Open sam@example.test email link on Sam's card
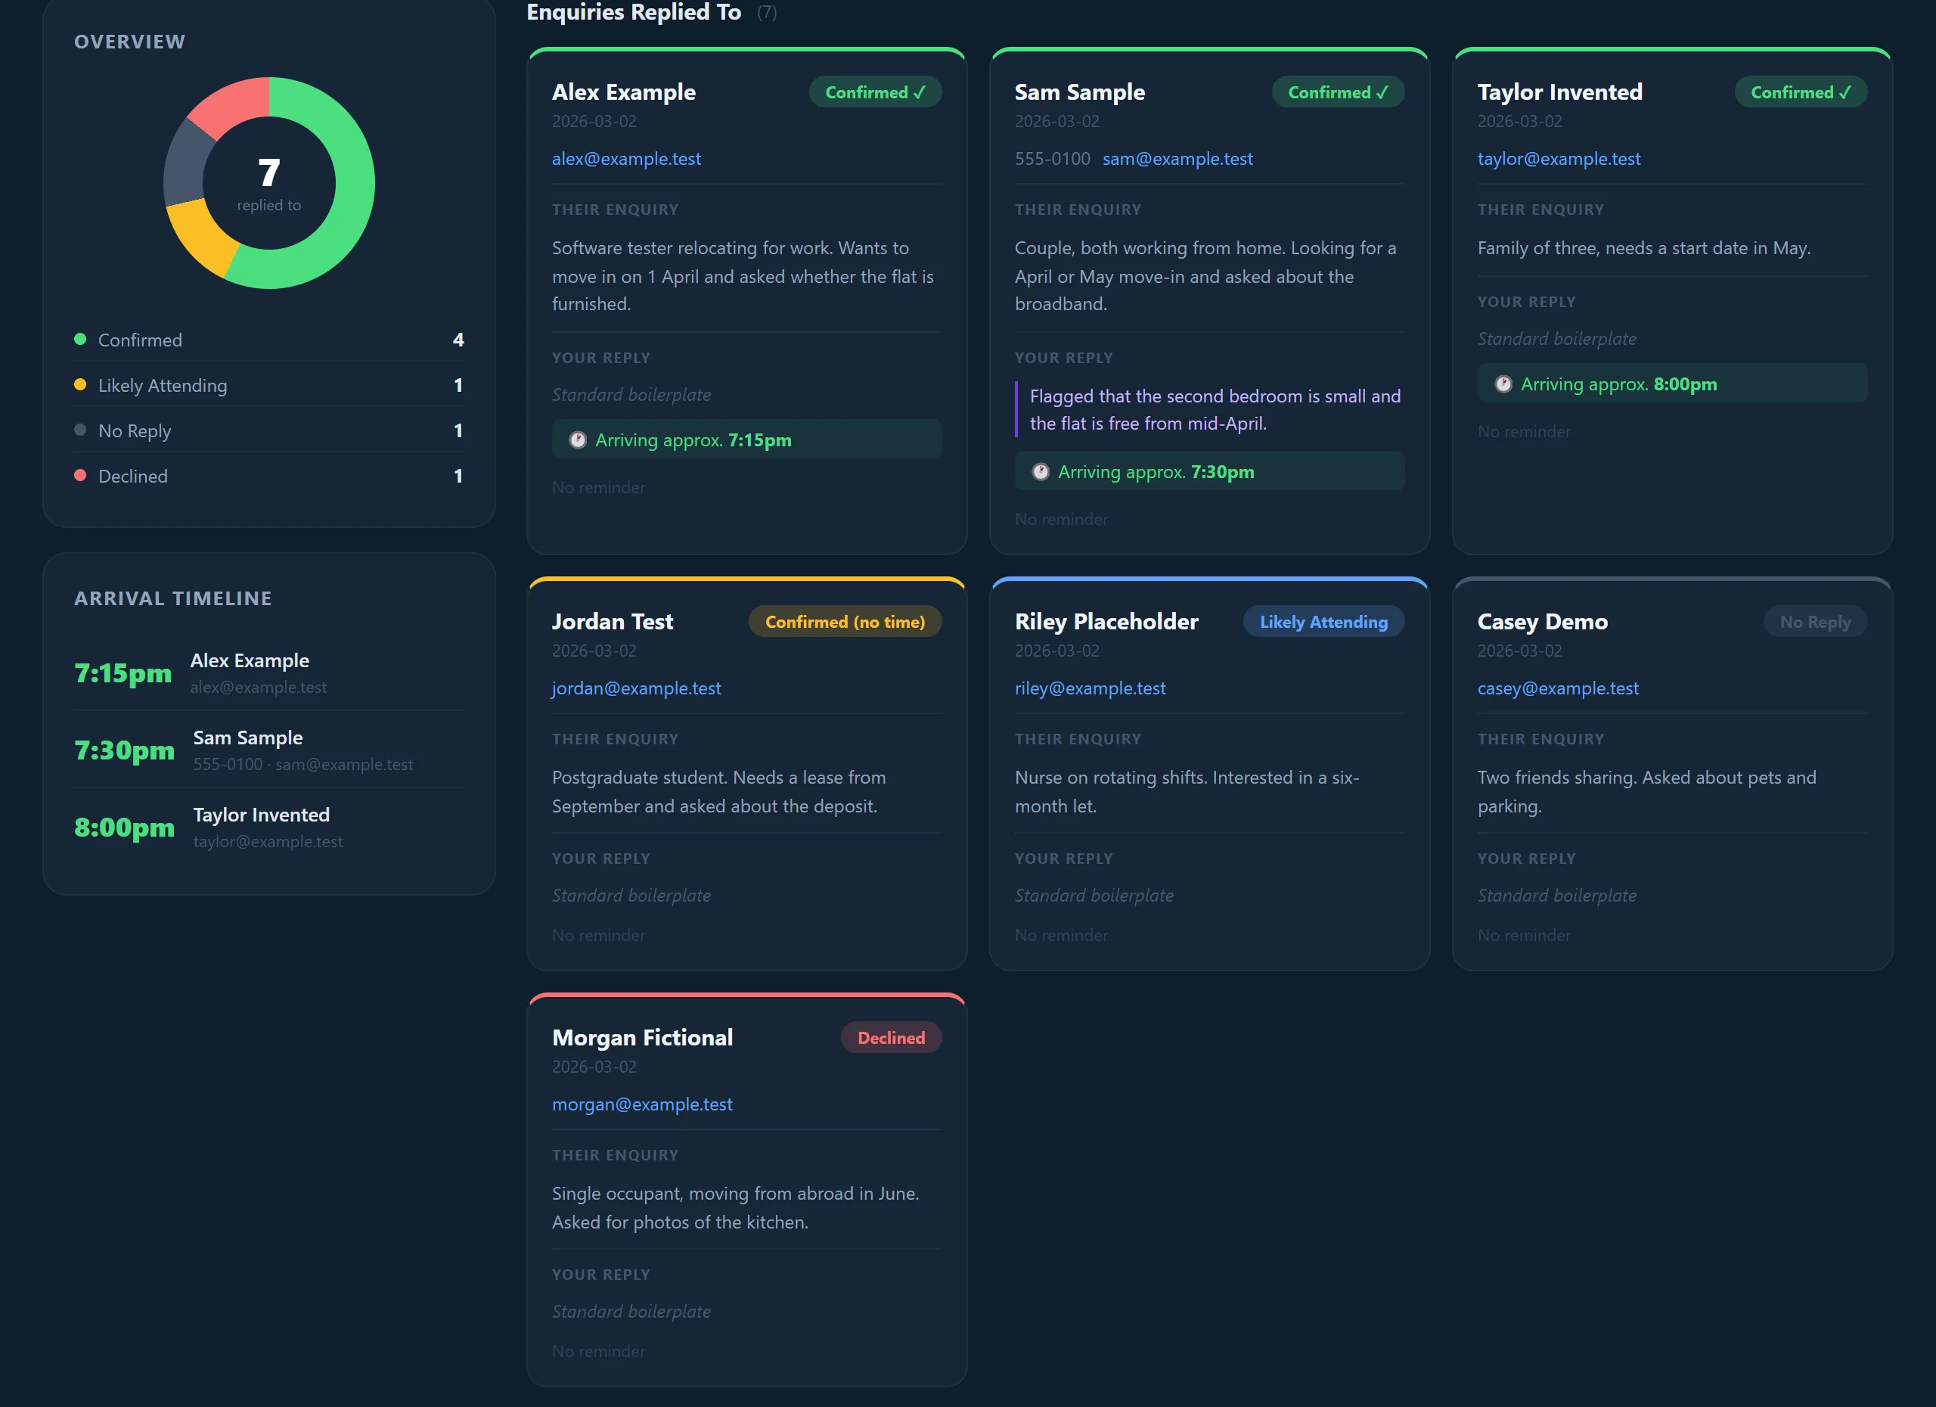 1177,159
